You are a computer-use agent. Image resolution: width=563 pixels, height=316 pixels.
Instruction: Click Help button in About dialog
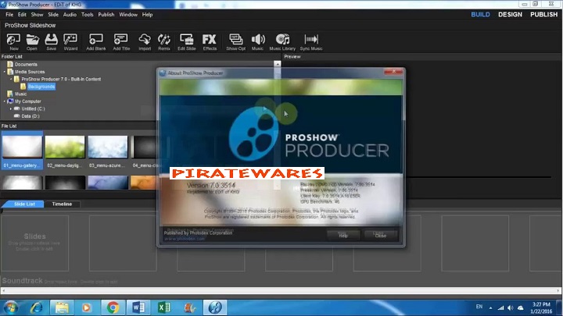(x=343, y=236)
